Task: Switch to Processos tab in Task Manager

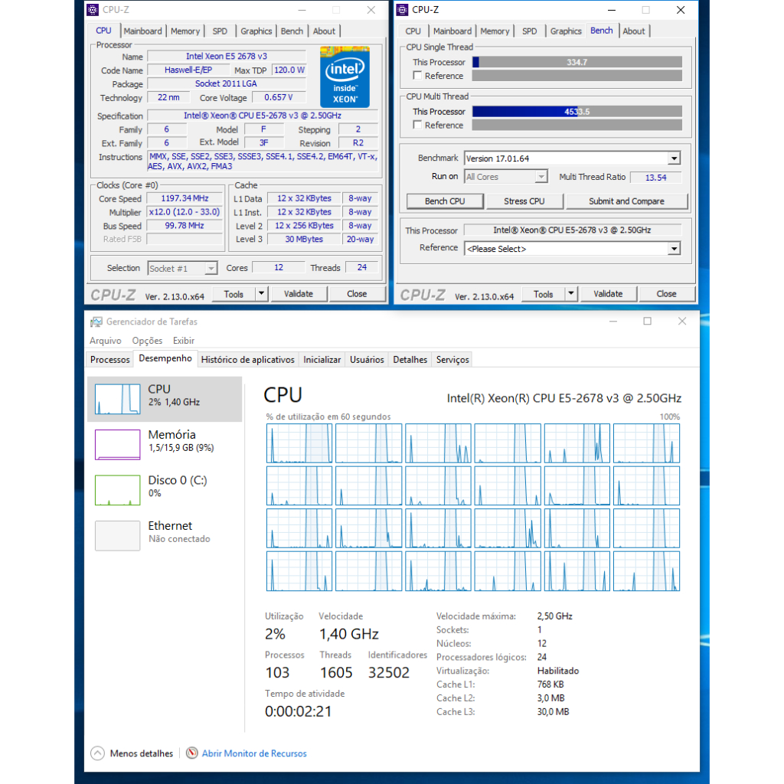Action: pyautogui.click(x=110, y=360)
